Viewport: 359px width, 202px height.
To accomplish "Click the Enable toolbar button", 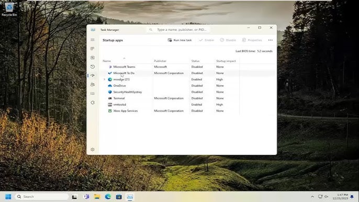I will [x=206, y=40].
